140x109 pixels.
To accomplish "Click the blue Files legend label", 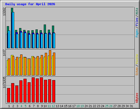I will (x=137, y=22).
